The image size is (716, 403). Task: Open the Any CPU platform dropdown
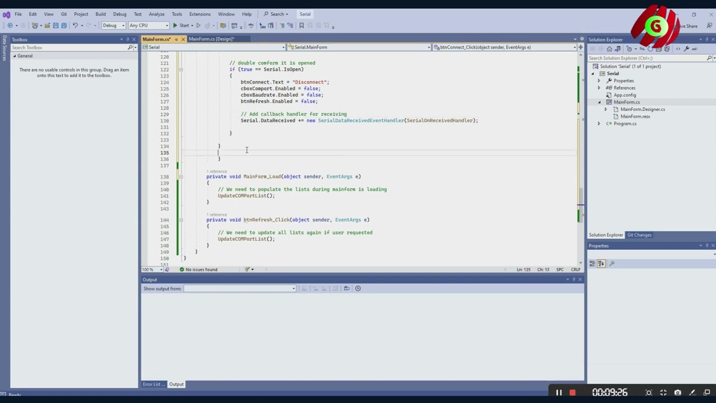click(149, 25)
